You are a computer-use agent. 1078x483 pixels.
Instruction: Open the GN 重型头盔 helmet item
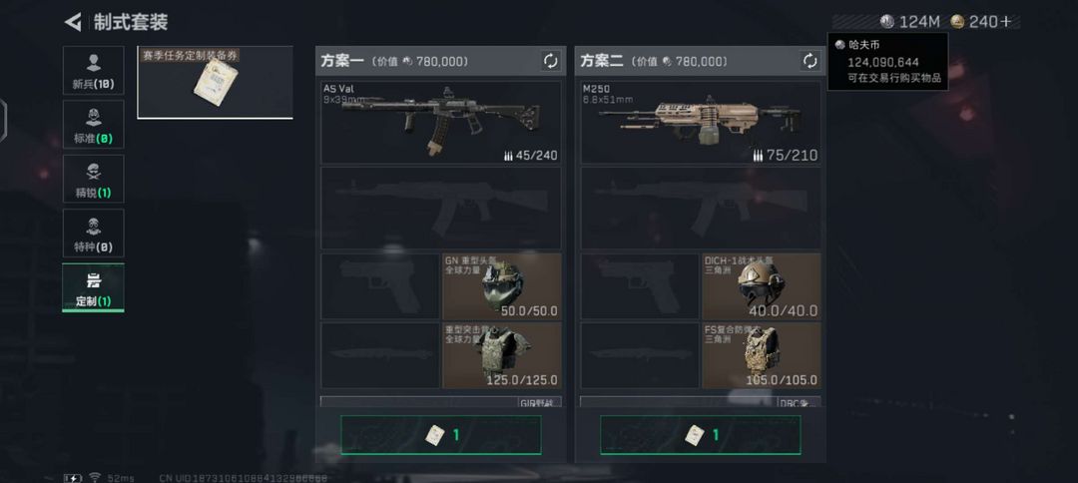[501, 286]
